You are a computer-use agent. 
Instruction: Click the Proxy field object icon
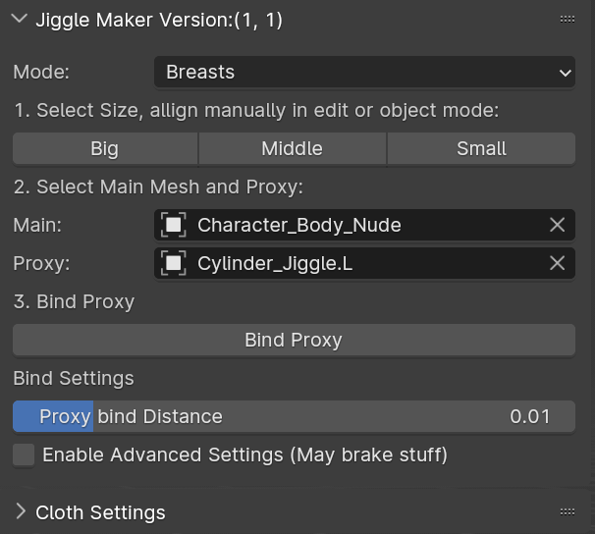174,263
